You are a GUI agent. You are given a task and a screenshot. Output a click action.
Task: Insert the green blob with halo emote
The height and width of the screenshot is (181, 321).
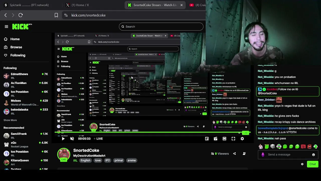(x=267, y=146)
